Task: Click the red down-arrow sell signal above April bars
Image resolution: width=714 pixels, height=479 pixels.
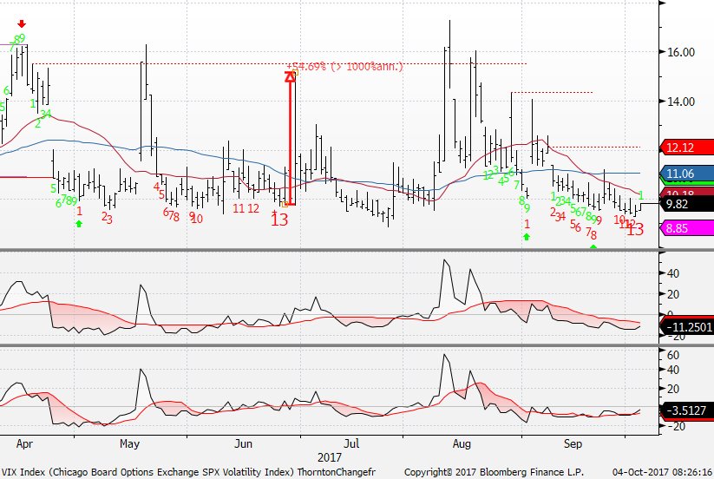Action: tap(22, 23)
